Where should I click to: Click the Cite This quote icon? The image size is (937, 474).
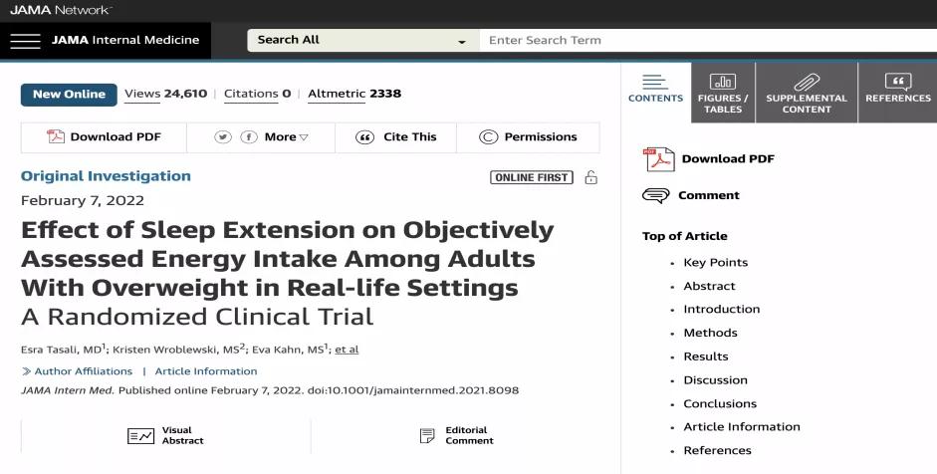(x=364, y=136)
